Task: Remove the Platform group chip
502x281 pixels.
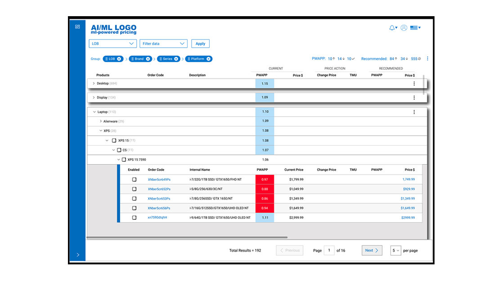Action: tap(208, 59)
